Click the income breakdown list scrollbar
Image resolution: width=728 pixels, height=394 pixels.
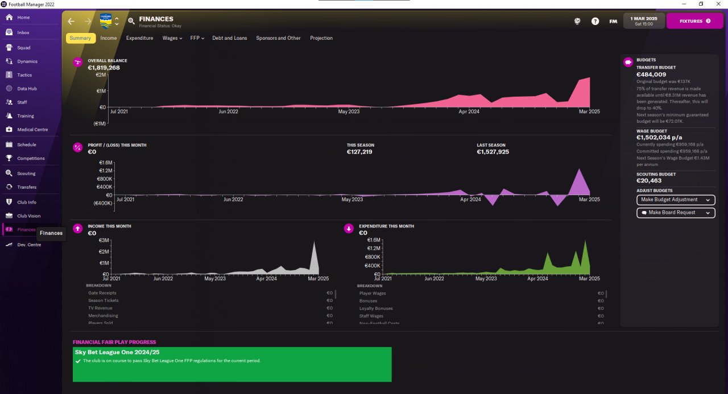pyautogui.click(x=335, y=294)
